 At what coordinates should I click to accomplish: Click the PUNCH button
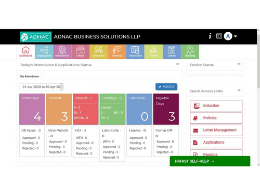point(166,87)
